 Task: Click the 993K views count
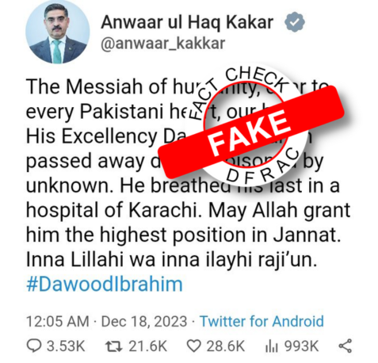coord(301,346)
